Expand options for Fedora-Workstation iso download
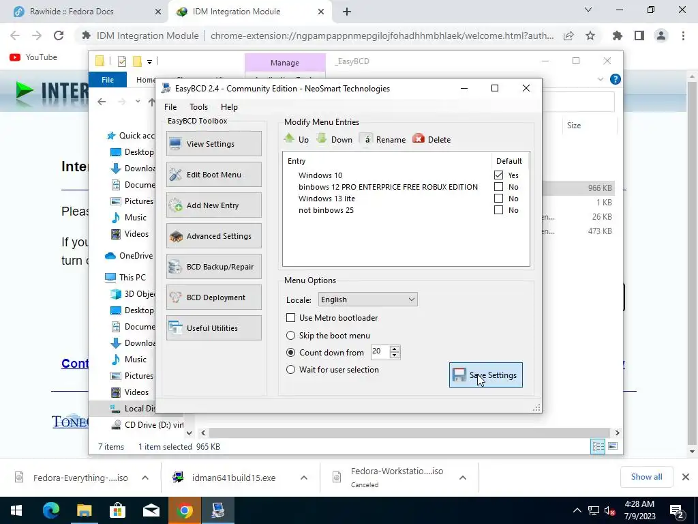 pos(463,478)
